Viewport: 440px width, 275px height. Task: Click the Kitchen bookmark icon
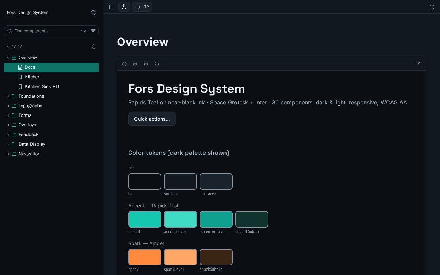(x=20, y=77)
